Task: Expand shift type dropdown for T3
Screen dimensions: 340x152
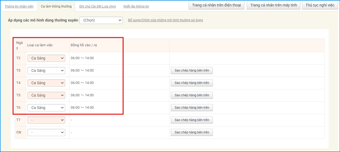Action: 46,70
